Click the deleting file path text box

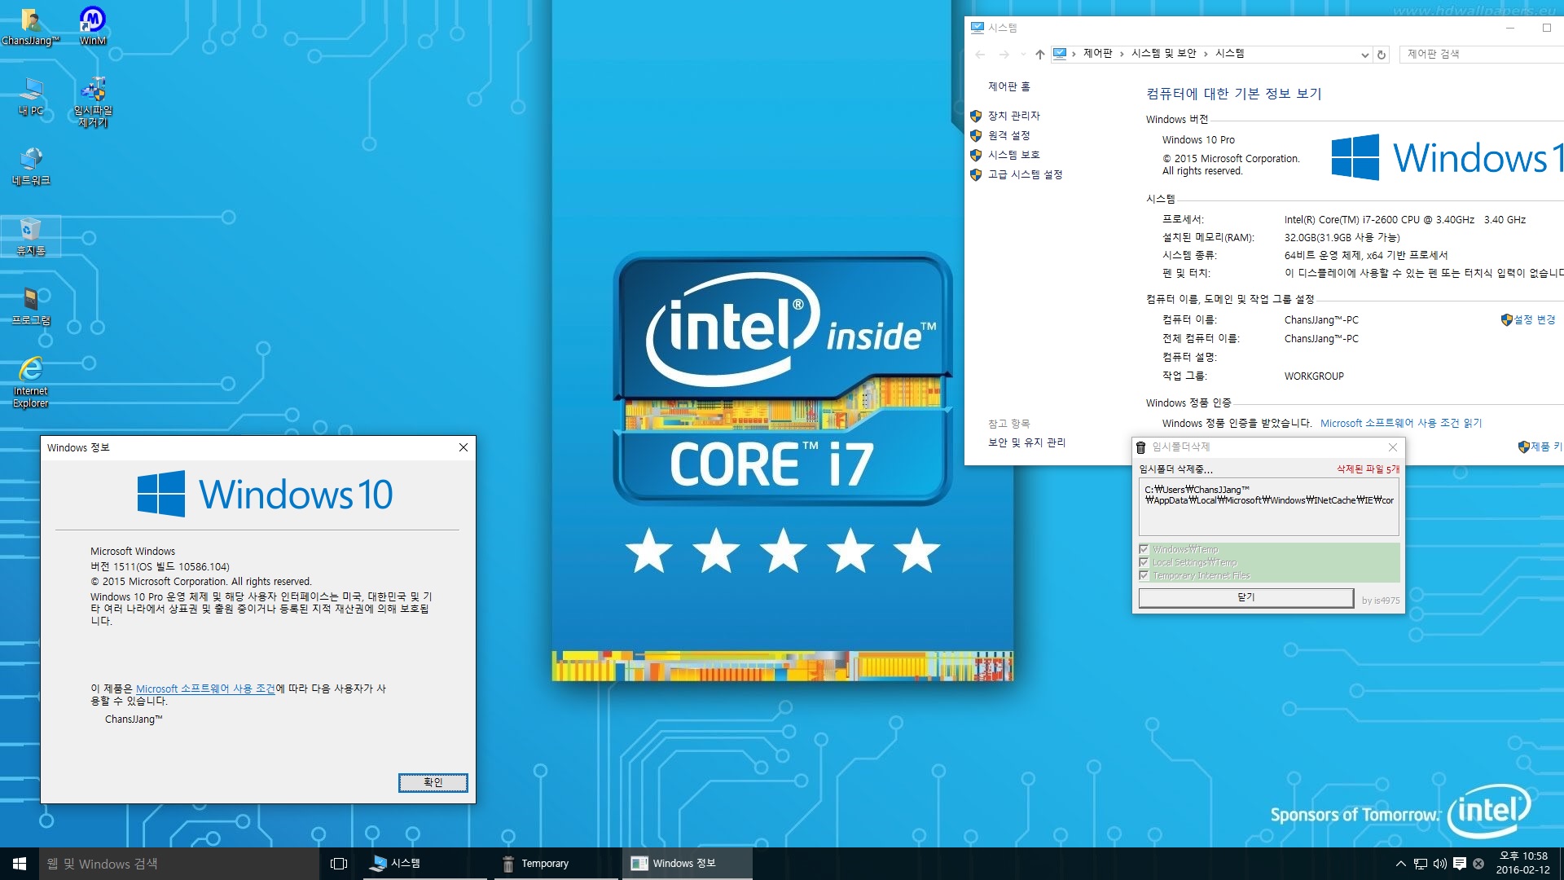tap(1268, 507)
